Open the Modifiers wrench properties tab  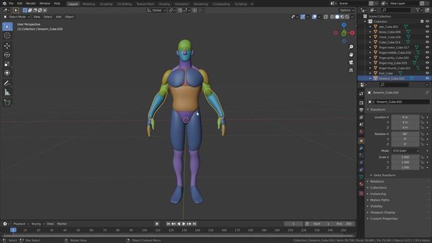361,148
